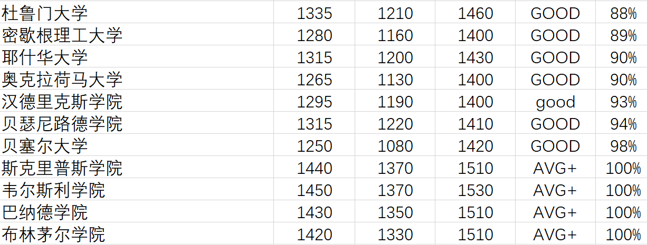
Task: Click the lowercase "good" rating cell
Action: pos(555,102)
